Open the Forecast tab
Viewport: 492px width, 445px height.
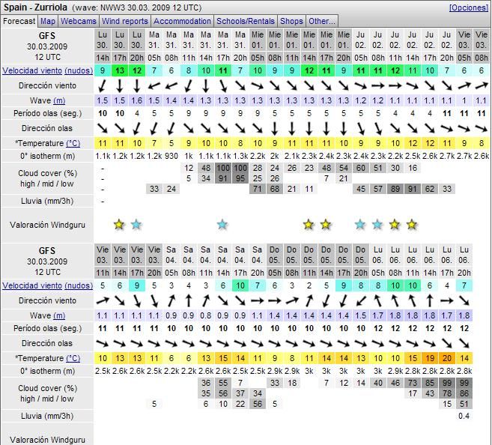click(19, 21)
